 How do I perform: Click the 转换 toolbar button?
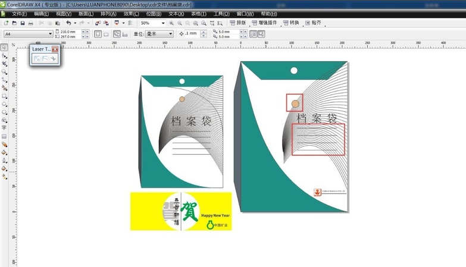coord(292,23)
